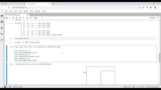
Task: Open the Open Tabs sidebar icon
Action: 2,40
